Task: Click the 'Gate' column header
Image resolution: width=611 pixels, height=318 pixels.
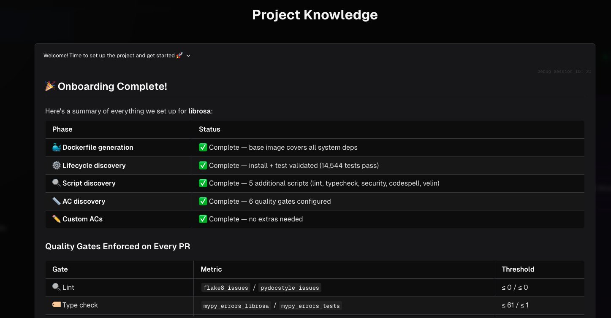Action: tap(60, 269)
